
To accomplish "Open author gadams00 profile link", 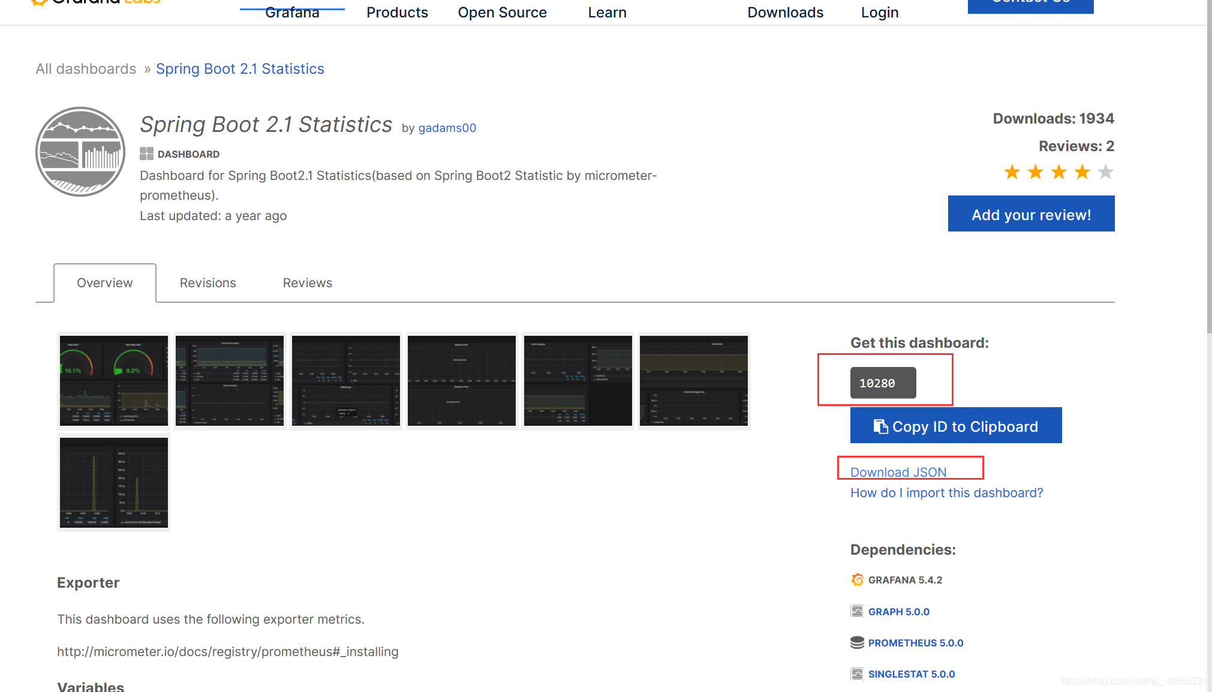I will (x=447, y=128).
